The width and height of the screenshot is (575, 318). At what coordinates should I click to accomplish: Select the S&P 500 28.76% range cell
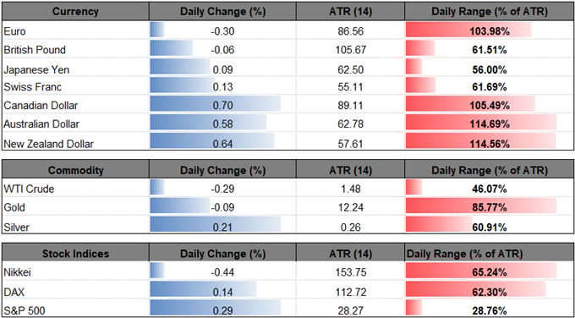click(x=490, y=309)
